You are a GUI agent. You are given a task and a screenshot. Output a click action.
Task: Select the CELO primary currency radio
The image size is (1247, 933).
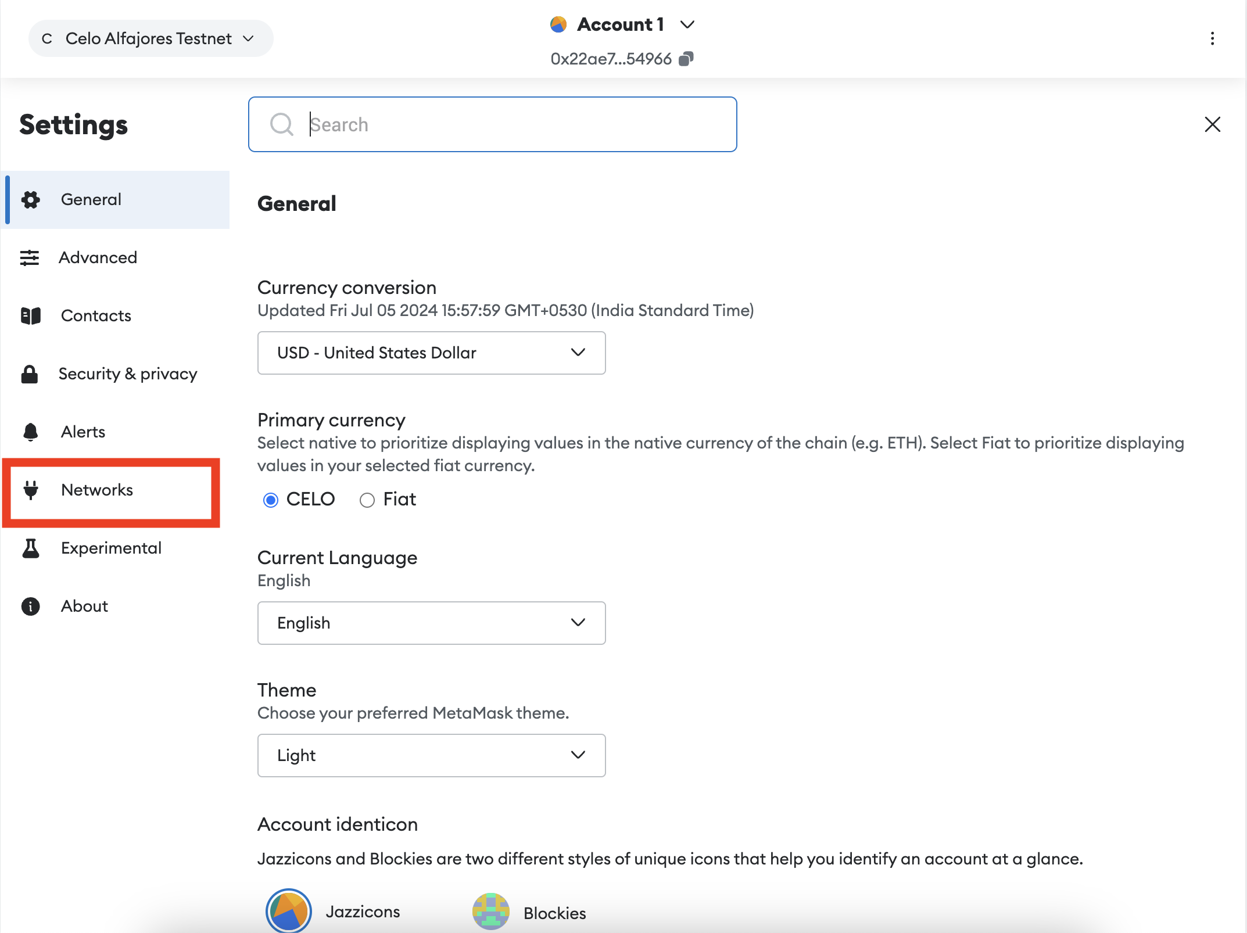click(271, 500)
